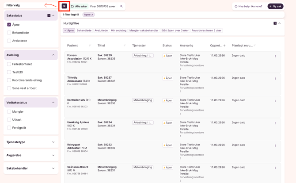Enable the Felleskontoret avdeling checkbox
Image resolution: width=296 pixels, height=183 pixels.
click(x=9, y=64)
